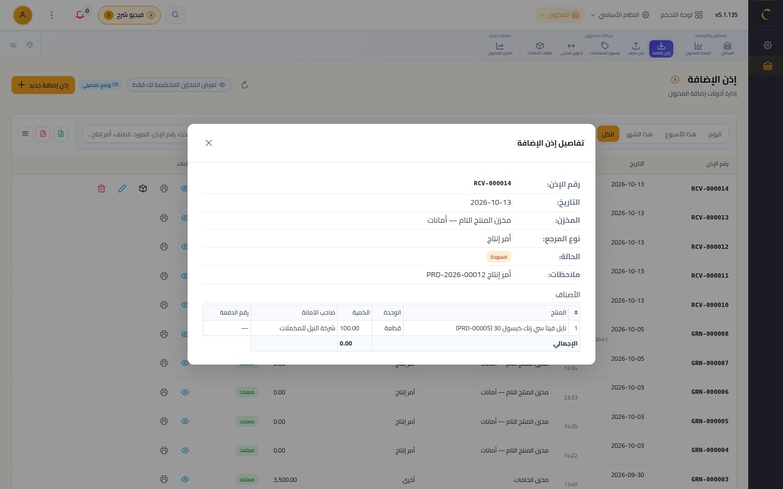
Task: View GRN-000004 details with eye icon
Action: (185, 450)
